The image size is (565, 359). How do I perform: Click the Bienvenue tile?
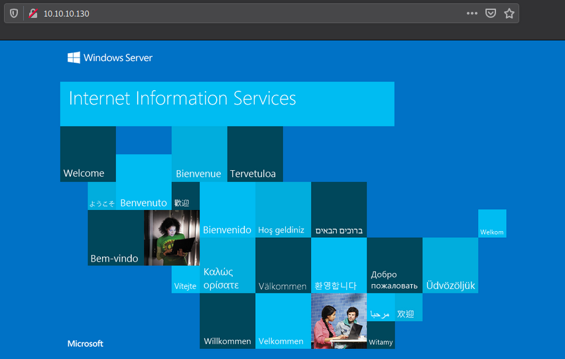(x=199, y=154)
